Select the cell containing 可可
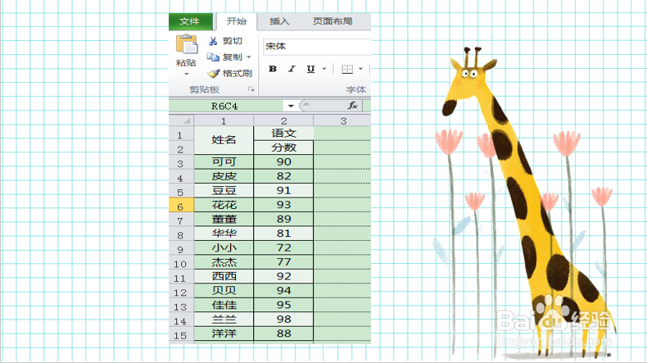 [224, 162]
